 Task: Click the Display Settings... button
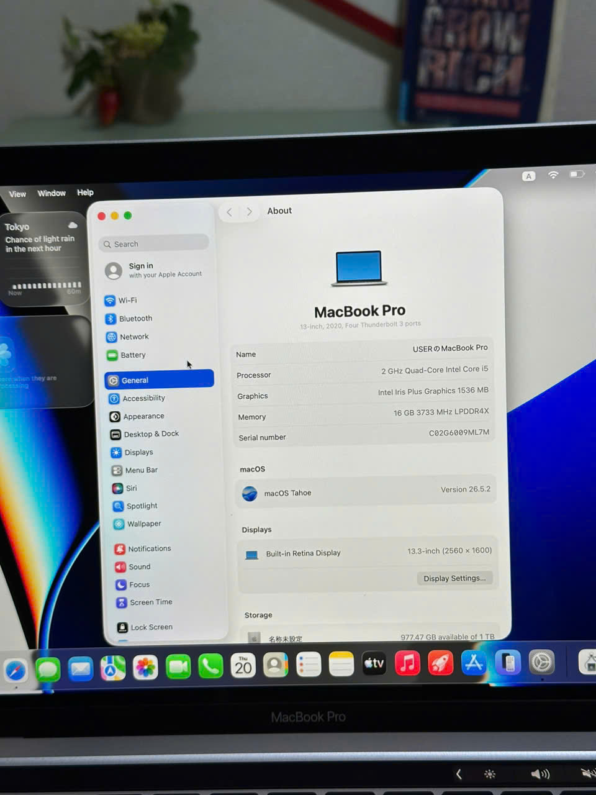(454, 578)
